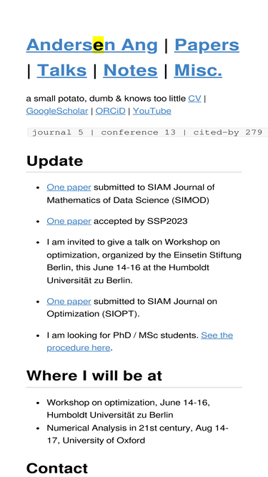Click the Where I will be at heading
Viewport: 268px width, 477px height.
click(94, 375)
